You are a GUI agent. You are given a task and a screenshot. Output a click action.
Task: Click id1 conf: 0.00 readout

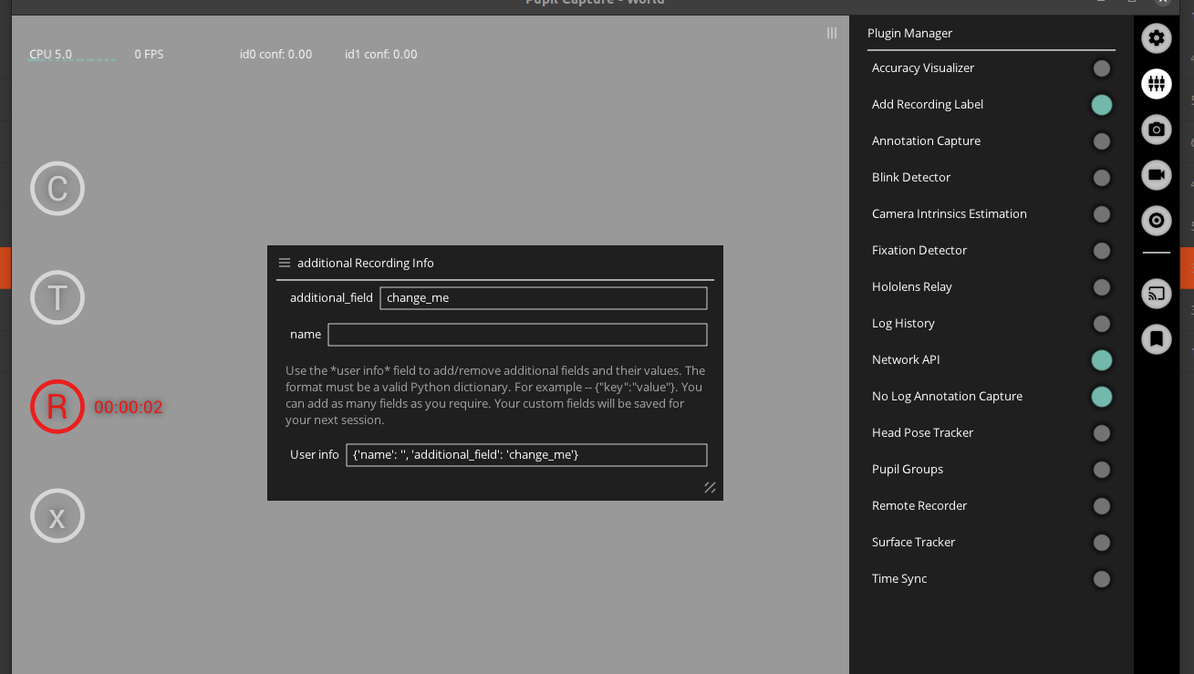pos(380,55)
